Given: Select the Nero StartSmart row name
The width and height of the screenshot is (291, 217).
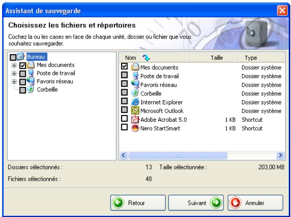Looking at the screenshot, I should (160, 128).
